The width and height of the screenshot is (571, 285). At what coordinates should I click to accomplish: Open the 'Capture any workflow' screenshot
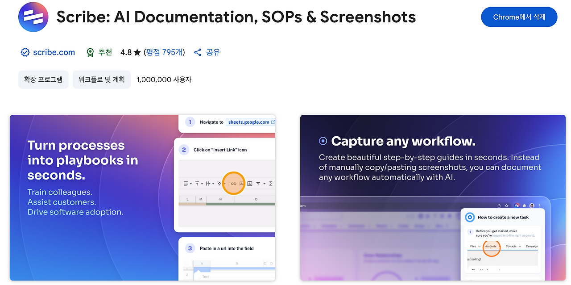coord(433,198)
